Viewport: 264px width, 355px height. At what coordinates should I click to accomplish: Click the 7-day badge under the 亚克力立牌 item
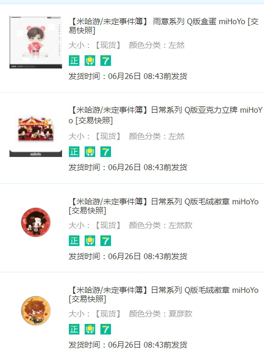[106, 152]
